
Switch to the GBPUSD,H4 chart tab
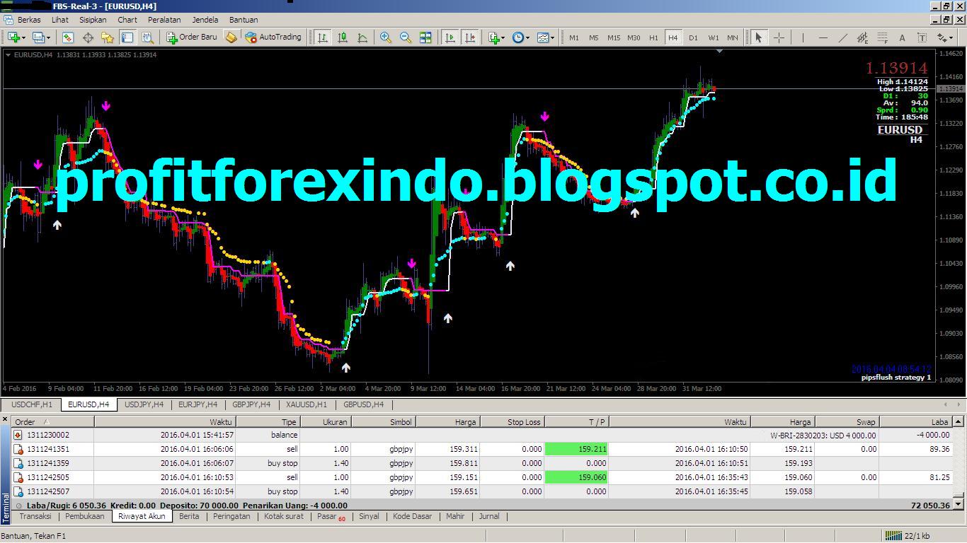point(363,404)
